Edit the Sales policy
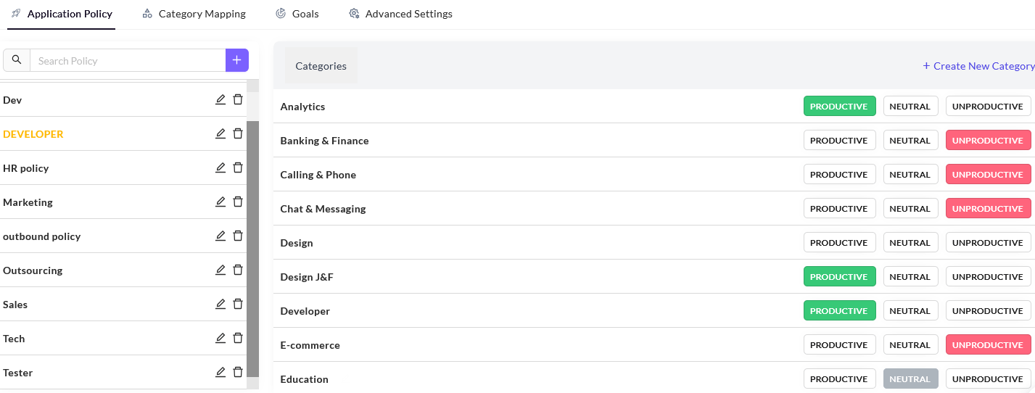This screenshot has height=393, width=1035. 220,304
